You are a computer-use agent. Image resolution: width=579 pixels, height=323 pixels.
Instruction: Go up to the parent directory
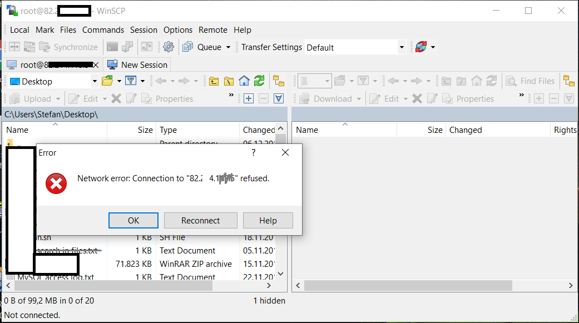[214, 81]
